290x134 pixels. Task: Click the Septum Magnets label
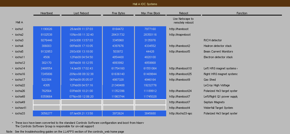click(x=214, y=102)
